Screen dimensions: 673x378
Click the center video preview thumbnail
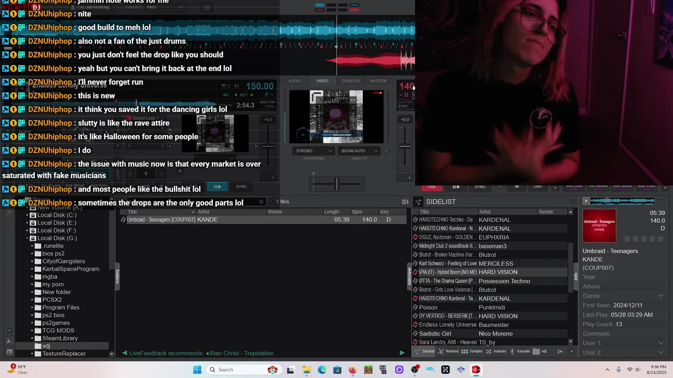pos(336,117)
